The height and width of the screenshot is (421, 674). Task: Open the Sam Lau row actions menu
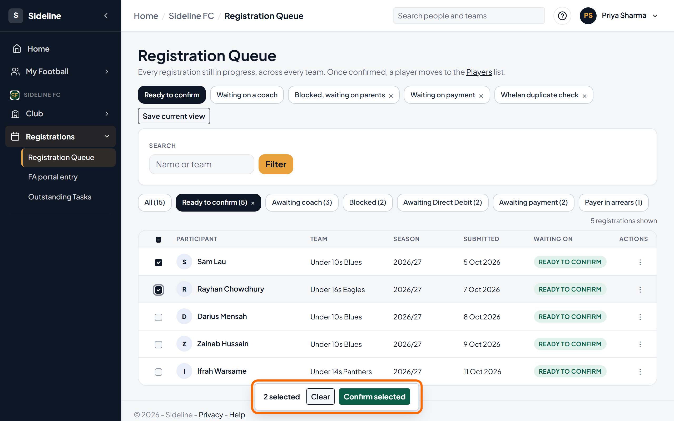coord(640,262)
